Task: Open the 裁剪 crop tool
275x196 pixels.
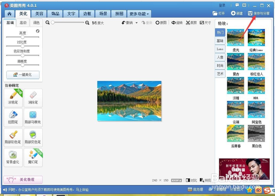Action: (191, 23)
